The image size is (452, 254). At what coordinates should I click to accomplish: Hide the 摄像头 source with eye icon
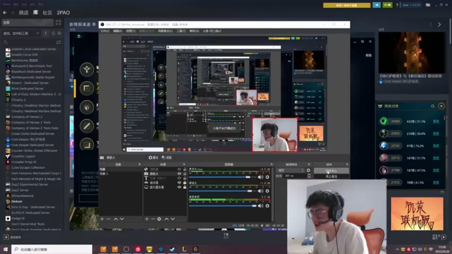[179, 174]
